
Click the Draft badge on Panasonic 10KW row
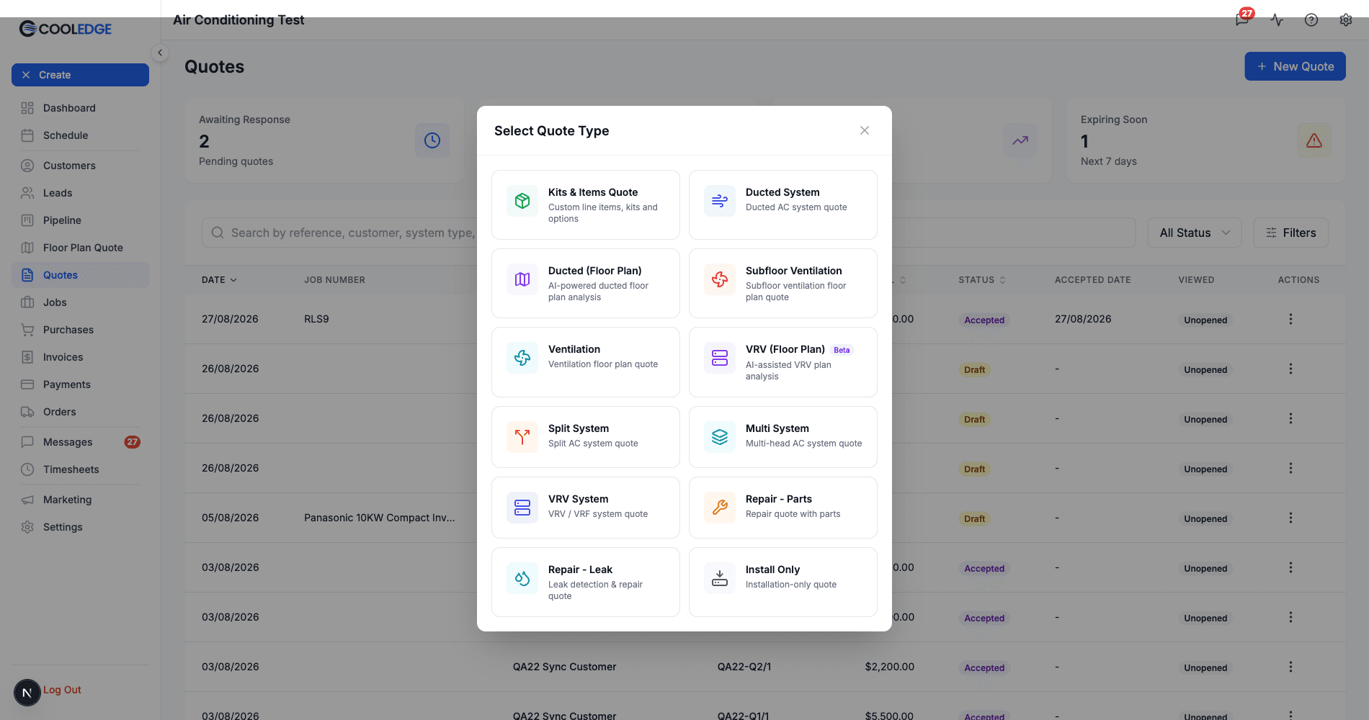974,518
